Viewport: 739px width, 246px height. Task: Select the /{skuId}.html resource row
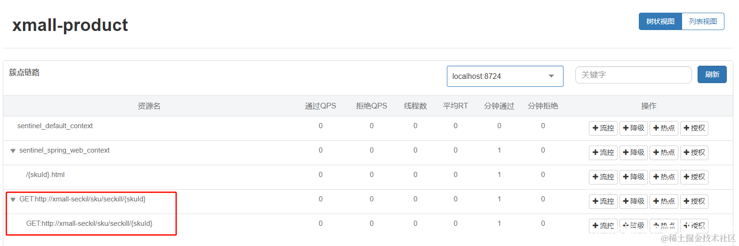pos(368,177)
